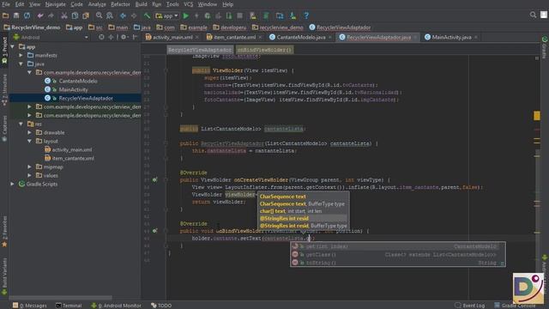
Task: Open the Refactor menu
Action: pos(120,4)
